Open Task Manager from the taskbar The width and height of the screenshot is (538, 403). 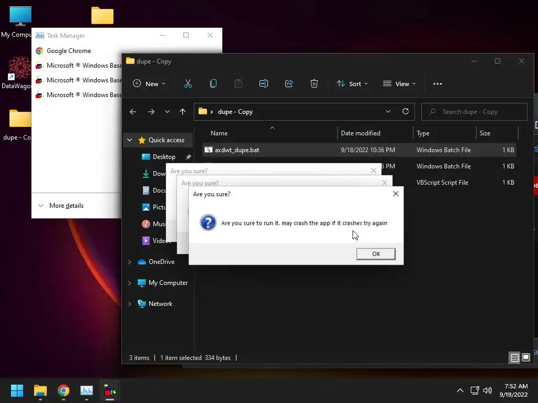87,390
